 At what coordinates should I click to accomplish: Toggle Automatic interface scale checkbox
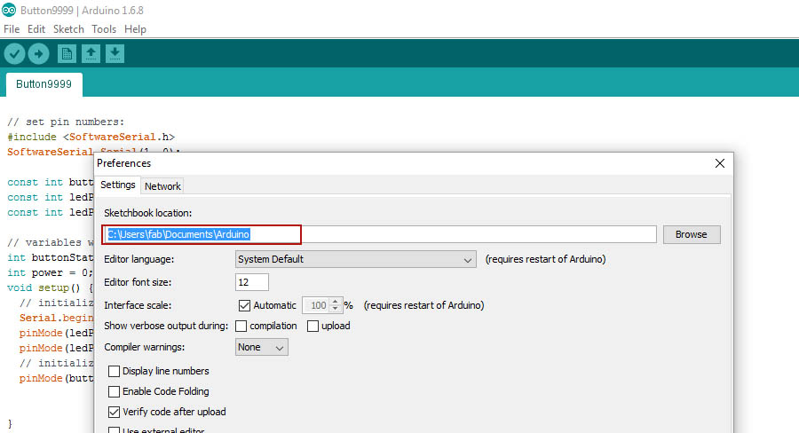[245, 305]
